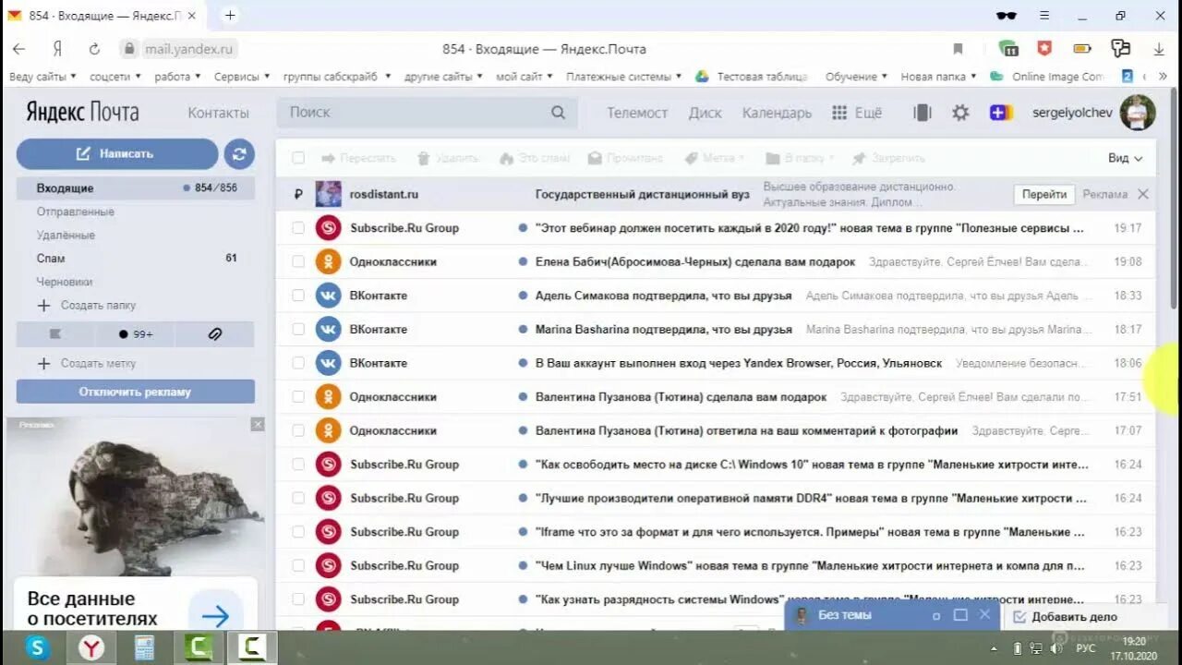
Task: Filter by unread 99+ messages
Action: (136, 334)
